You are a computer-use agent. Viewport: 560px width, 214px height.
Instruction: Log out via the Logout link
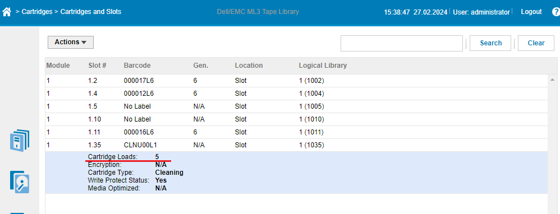[531, 12]
